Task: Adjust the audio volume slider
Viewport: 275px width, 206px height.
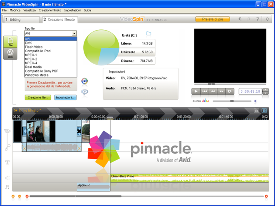Action: [x=232, y=101]
